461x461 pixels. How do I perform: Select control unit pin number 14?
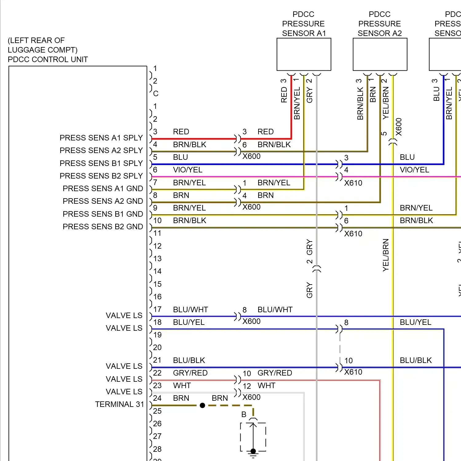(157, 271)
